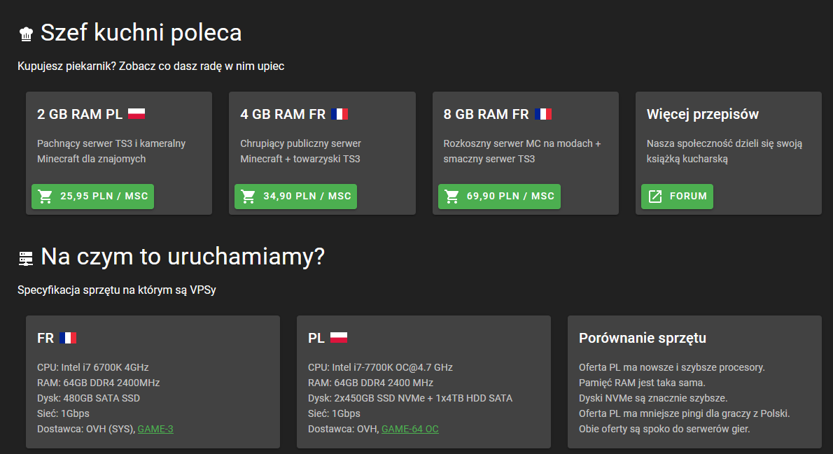Click the 4 GB RAM FR card title
Screen dimensions: 833x454
[x=283, y=114]
